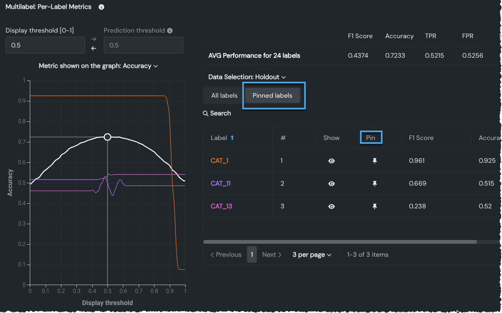Click left arrow to copy prediction threshold

pyautogui.click(x=94, y=48)
